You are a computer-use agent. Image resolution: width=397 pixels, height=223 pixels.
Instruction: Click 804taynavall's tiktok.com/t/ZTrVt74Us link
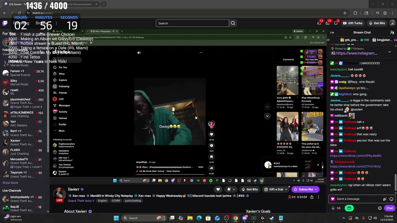(355, 166)
